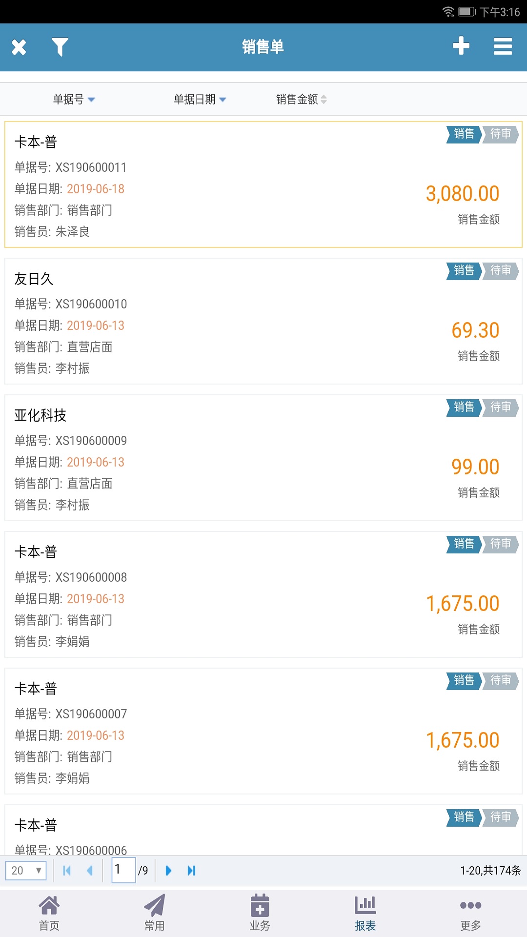Sort by 单据日期 column

click(x=200, y=100)
